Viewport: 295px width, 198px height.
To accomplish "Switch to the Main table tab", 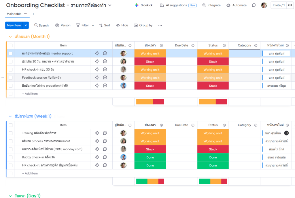I will click(x=14, y=14).
